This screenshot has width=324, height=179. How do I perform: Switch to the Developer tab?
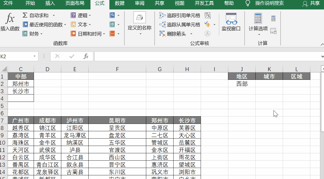[x=204, y=3]
